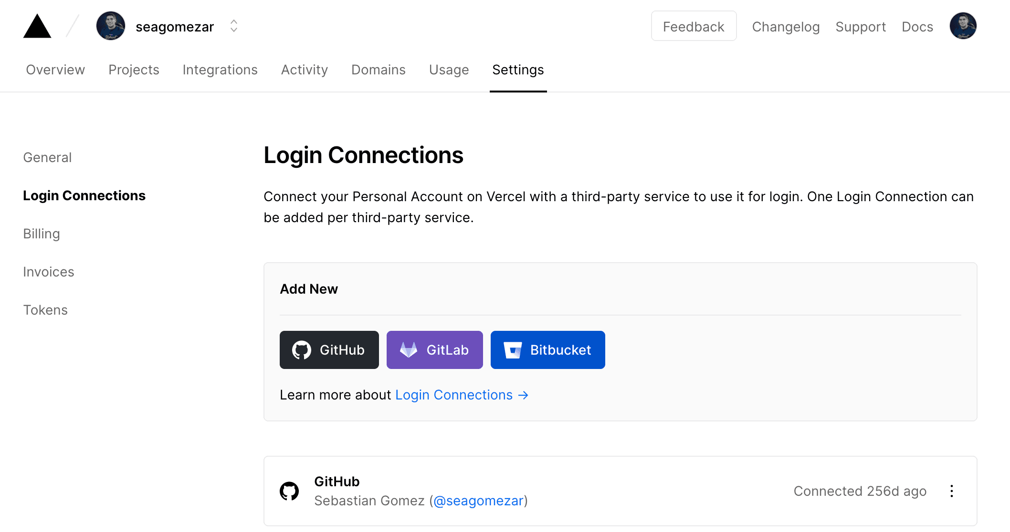Open the @seagomezar GitHub profile link
The image size is (1010, 532).
click(x=478, y=501)
